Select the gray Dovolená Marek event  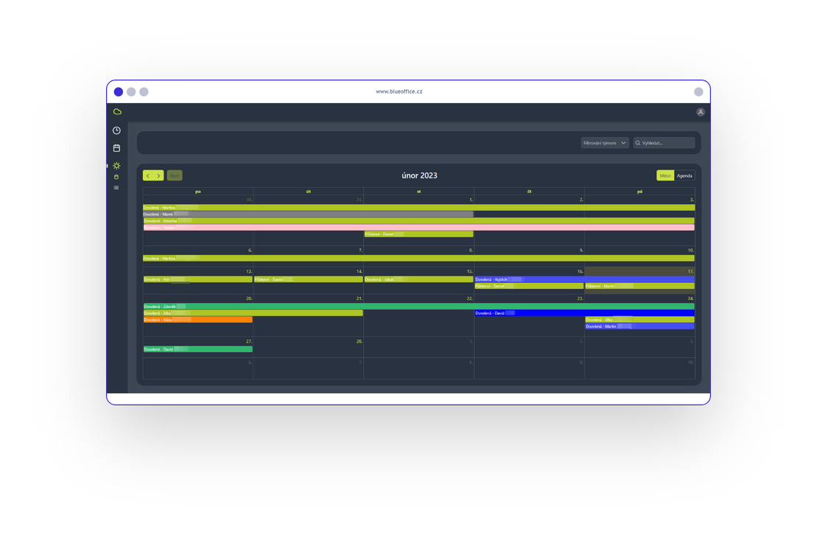[308, 214]
